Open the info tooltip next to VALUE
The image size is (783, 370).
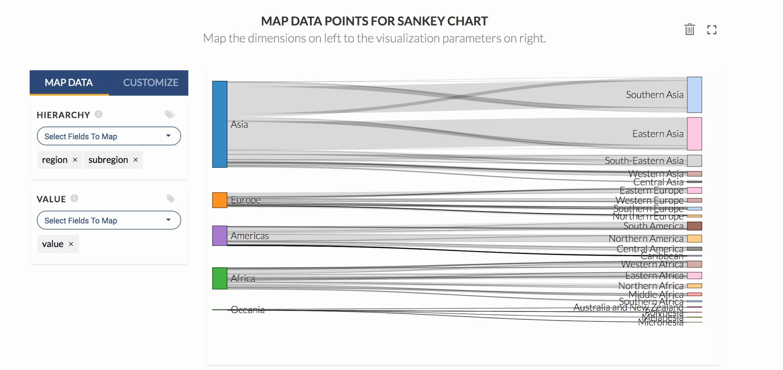pos(75,198)
